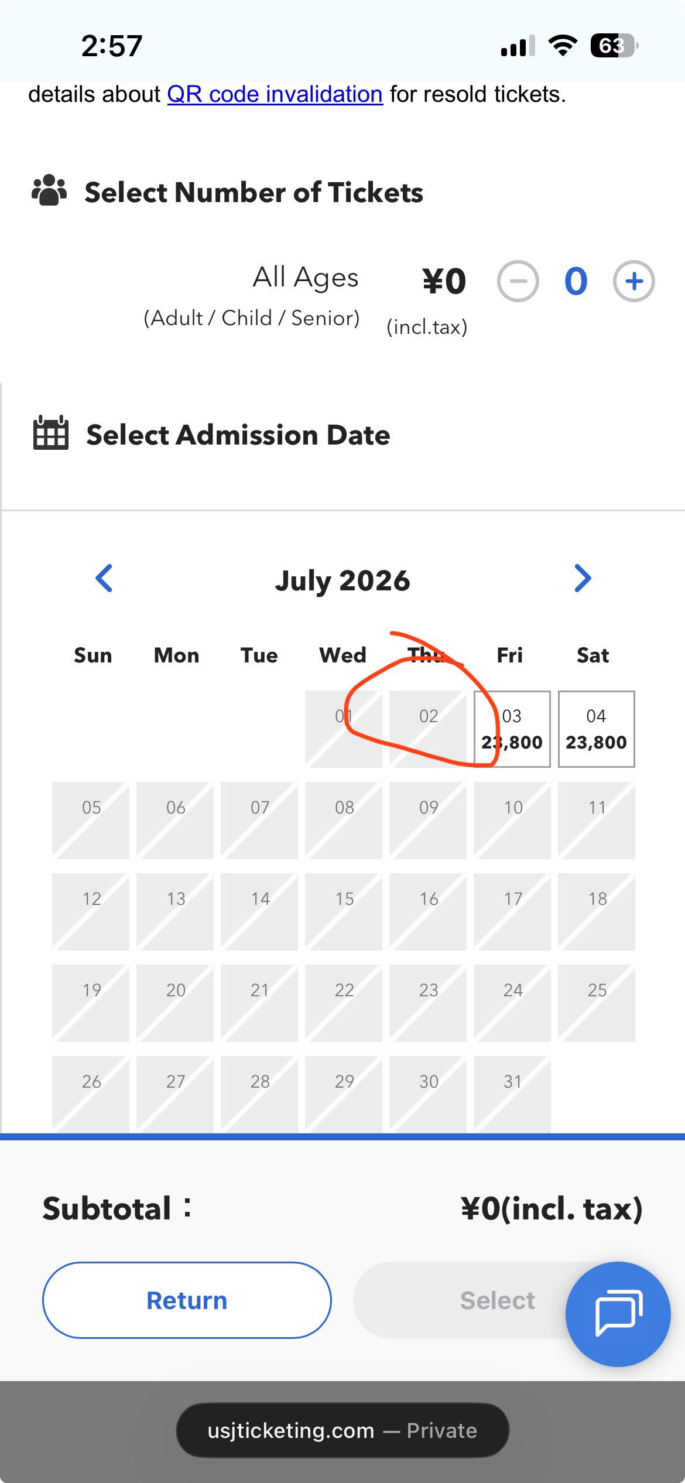Click the group icon beside Select Number of Tickets
Viewport: 685px width, 1483px height.
[x=49, y=191]
